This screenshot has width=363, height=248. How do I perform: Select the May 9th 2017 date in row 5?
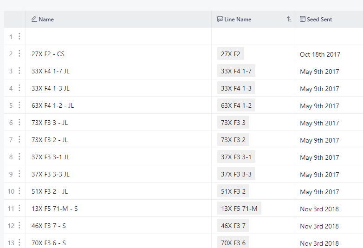319,106
